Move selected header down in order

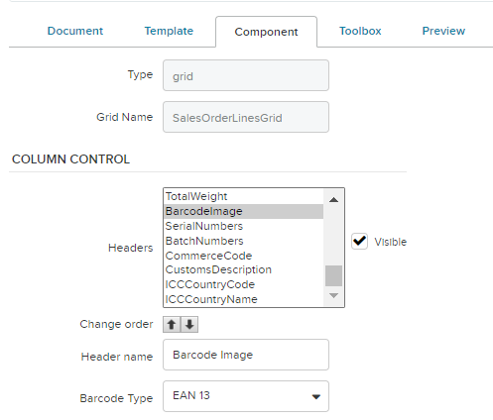point(189,324)
